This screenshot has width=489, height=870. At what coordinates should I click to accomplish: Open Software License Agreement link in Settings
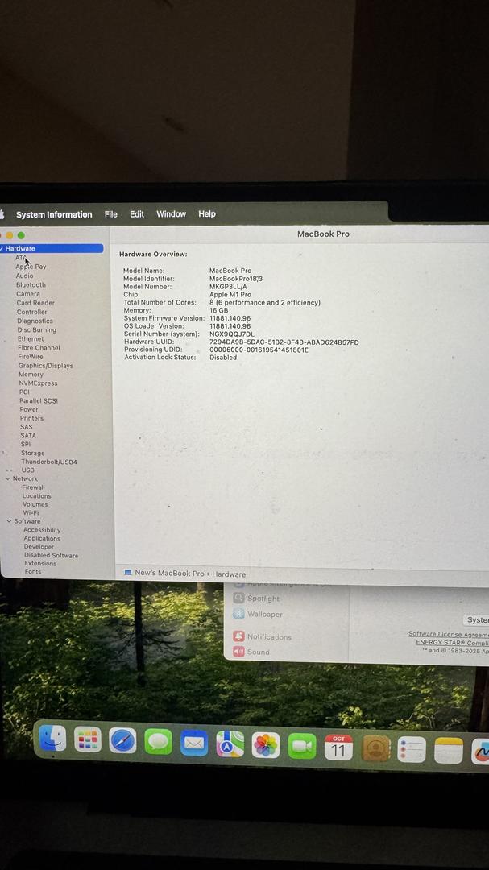point(449,634)
